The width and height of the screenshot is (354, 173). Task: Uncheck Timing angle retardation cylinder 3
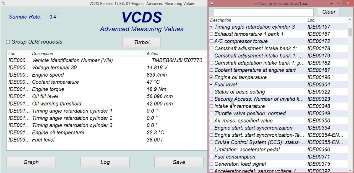pos(211,27)
